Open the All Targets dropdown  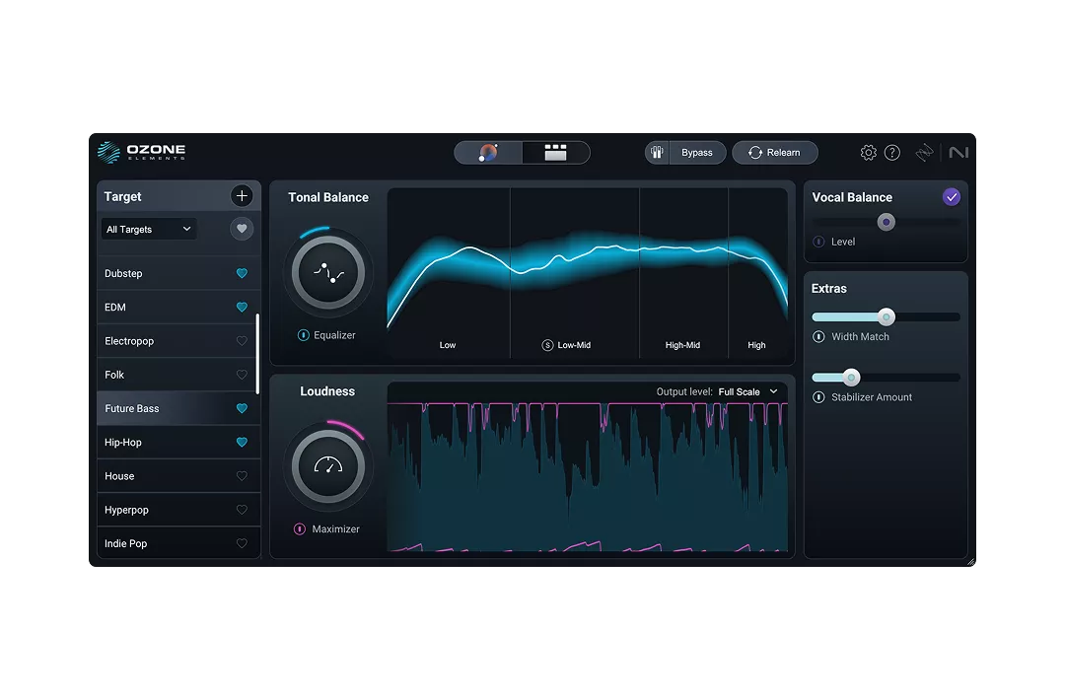(148, 228)
